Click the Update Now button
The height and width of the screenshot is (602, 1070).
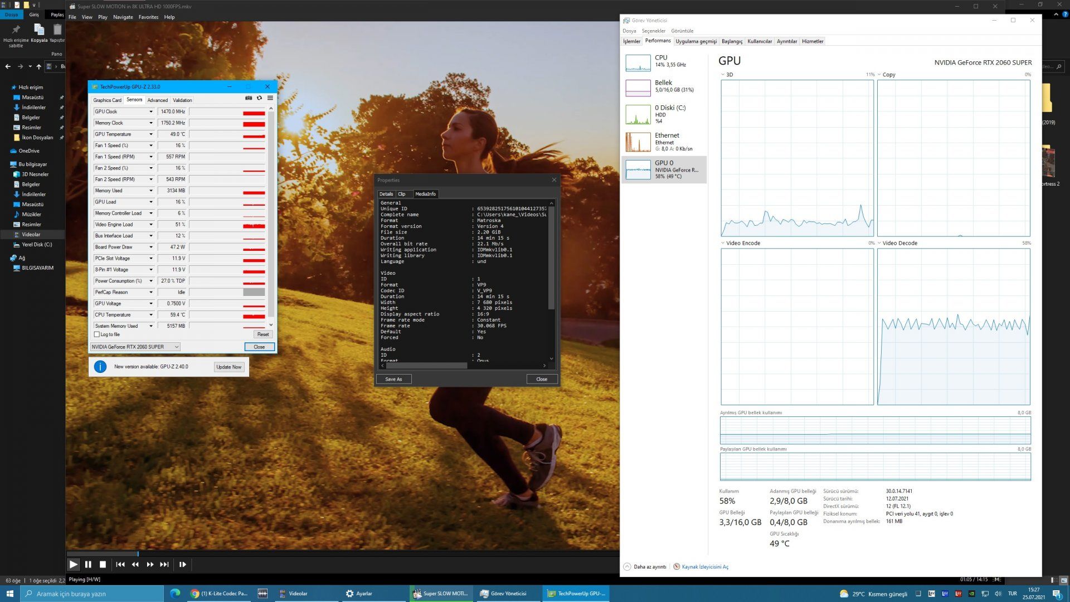click(228, 367)
